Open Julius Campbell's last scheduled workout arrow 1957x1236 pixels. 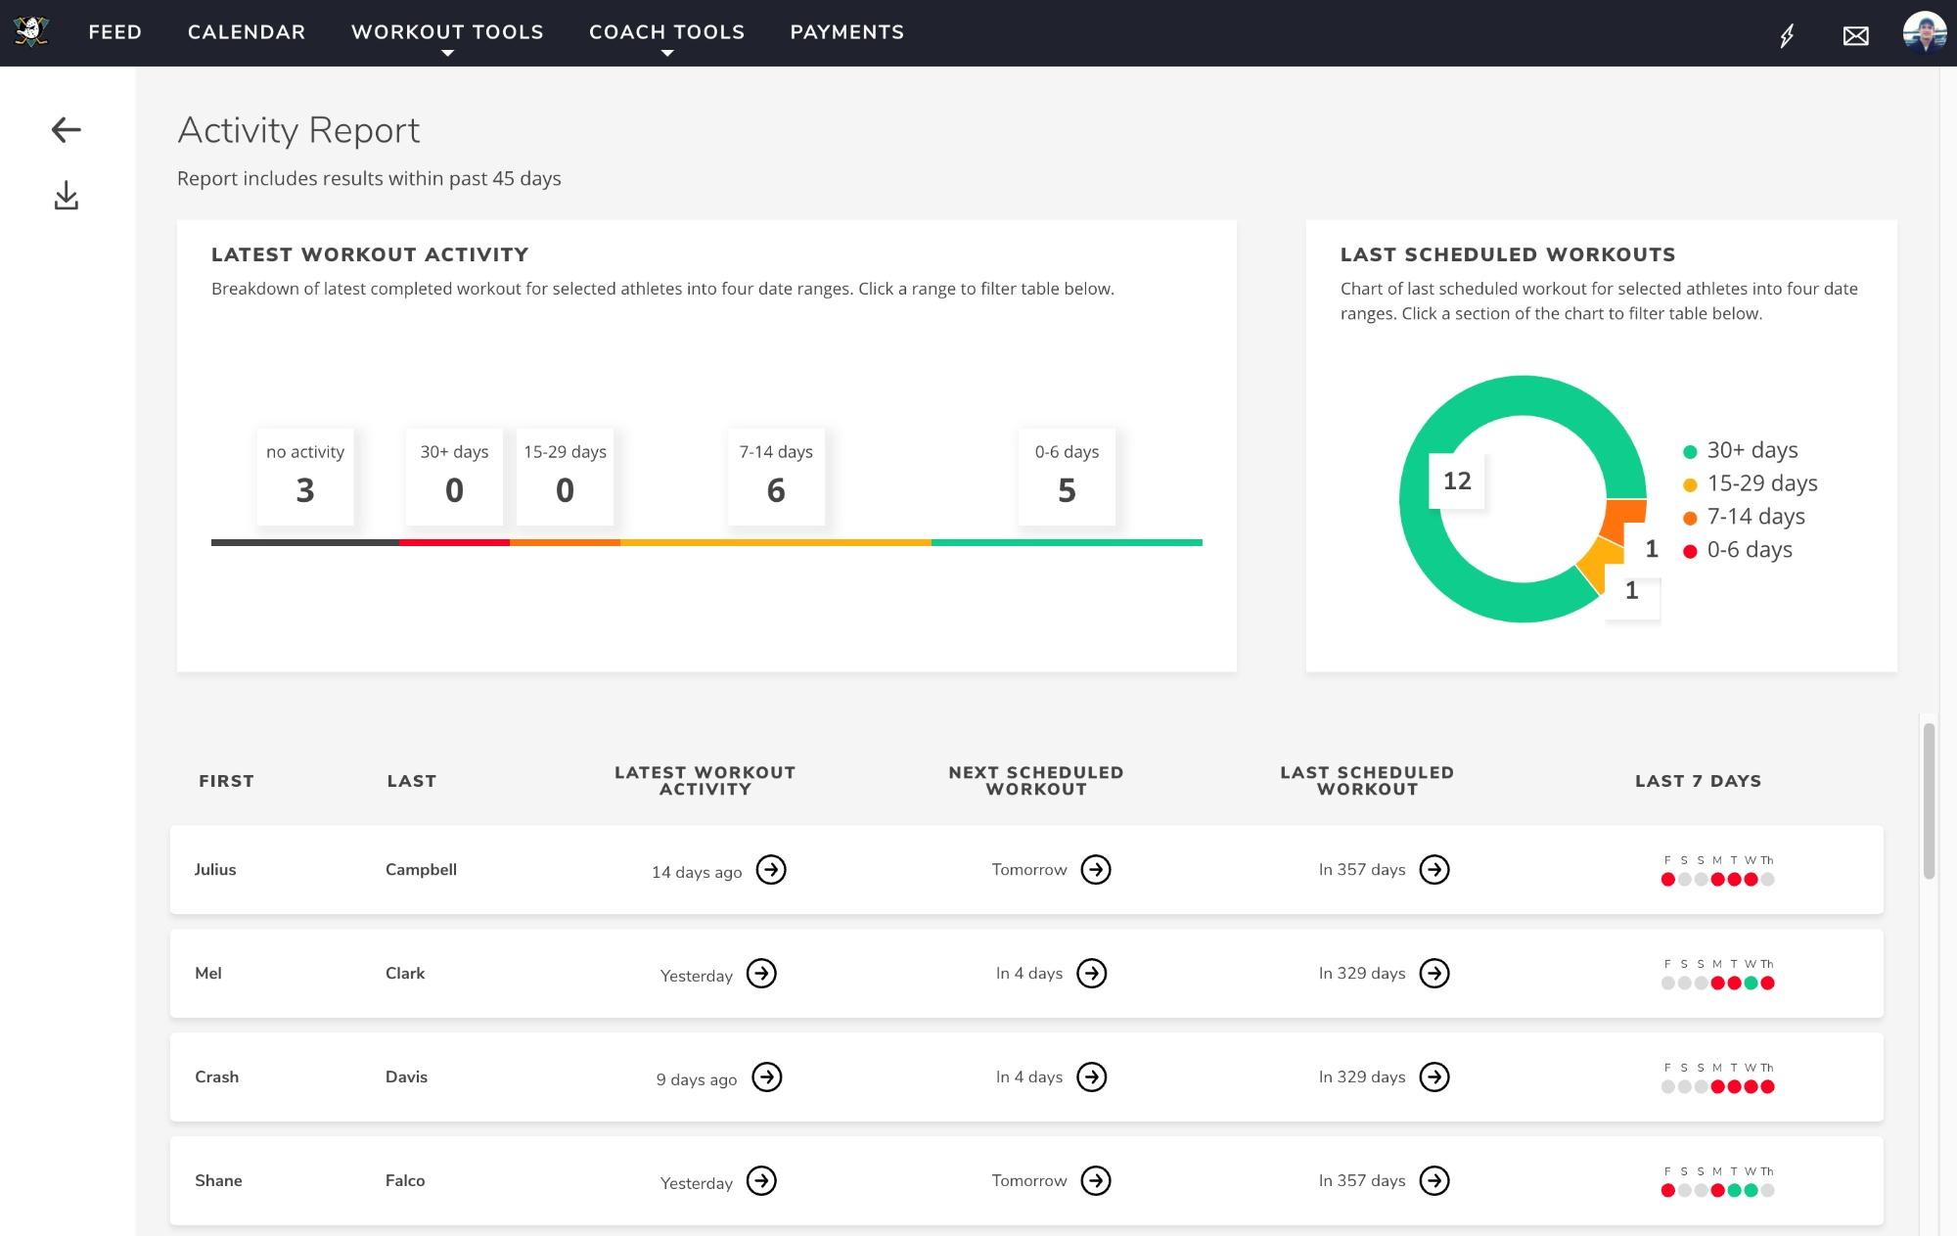click(x=1434, y=869)
